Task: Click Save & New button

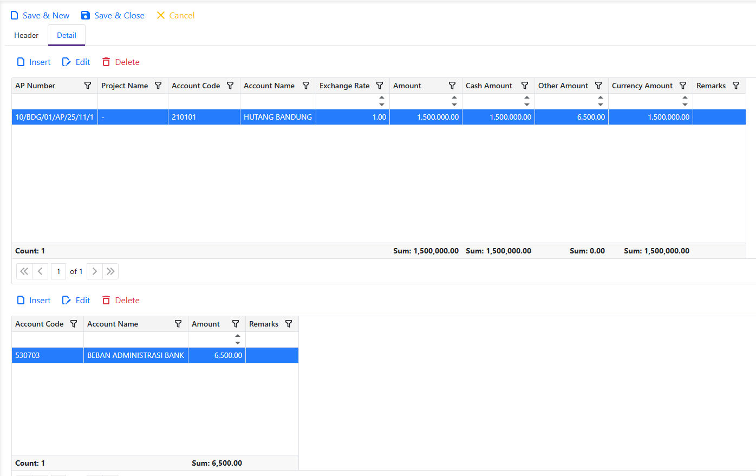Action: 40,15
